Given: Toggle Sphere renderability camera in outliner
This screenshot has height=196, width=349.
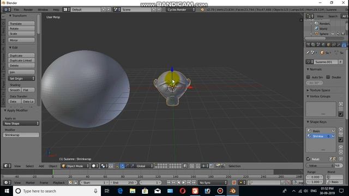Looking at the screenshot, I should 343,34.
